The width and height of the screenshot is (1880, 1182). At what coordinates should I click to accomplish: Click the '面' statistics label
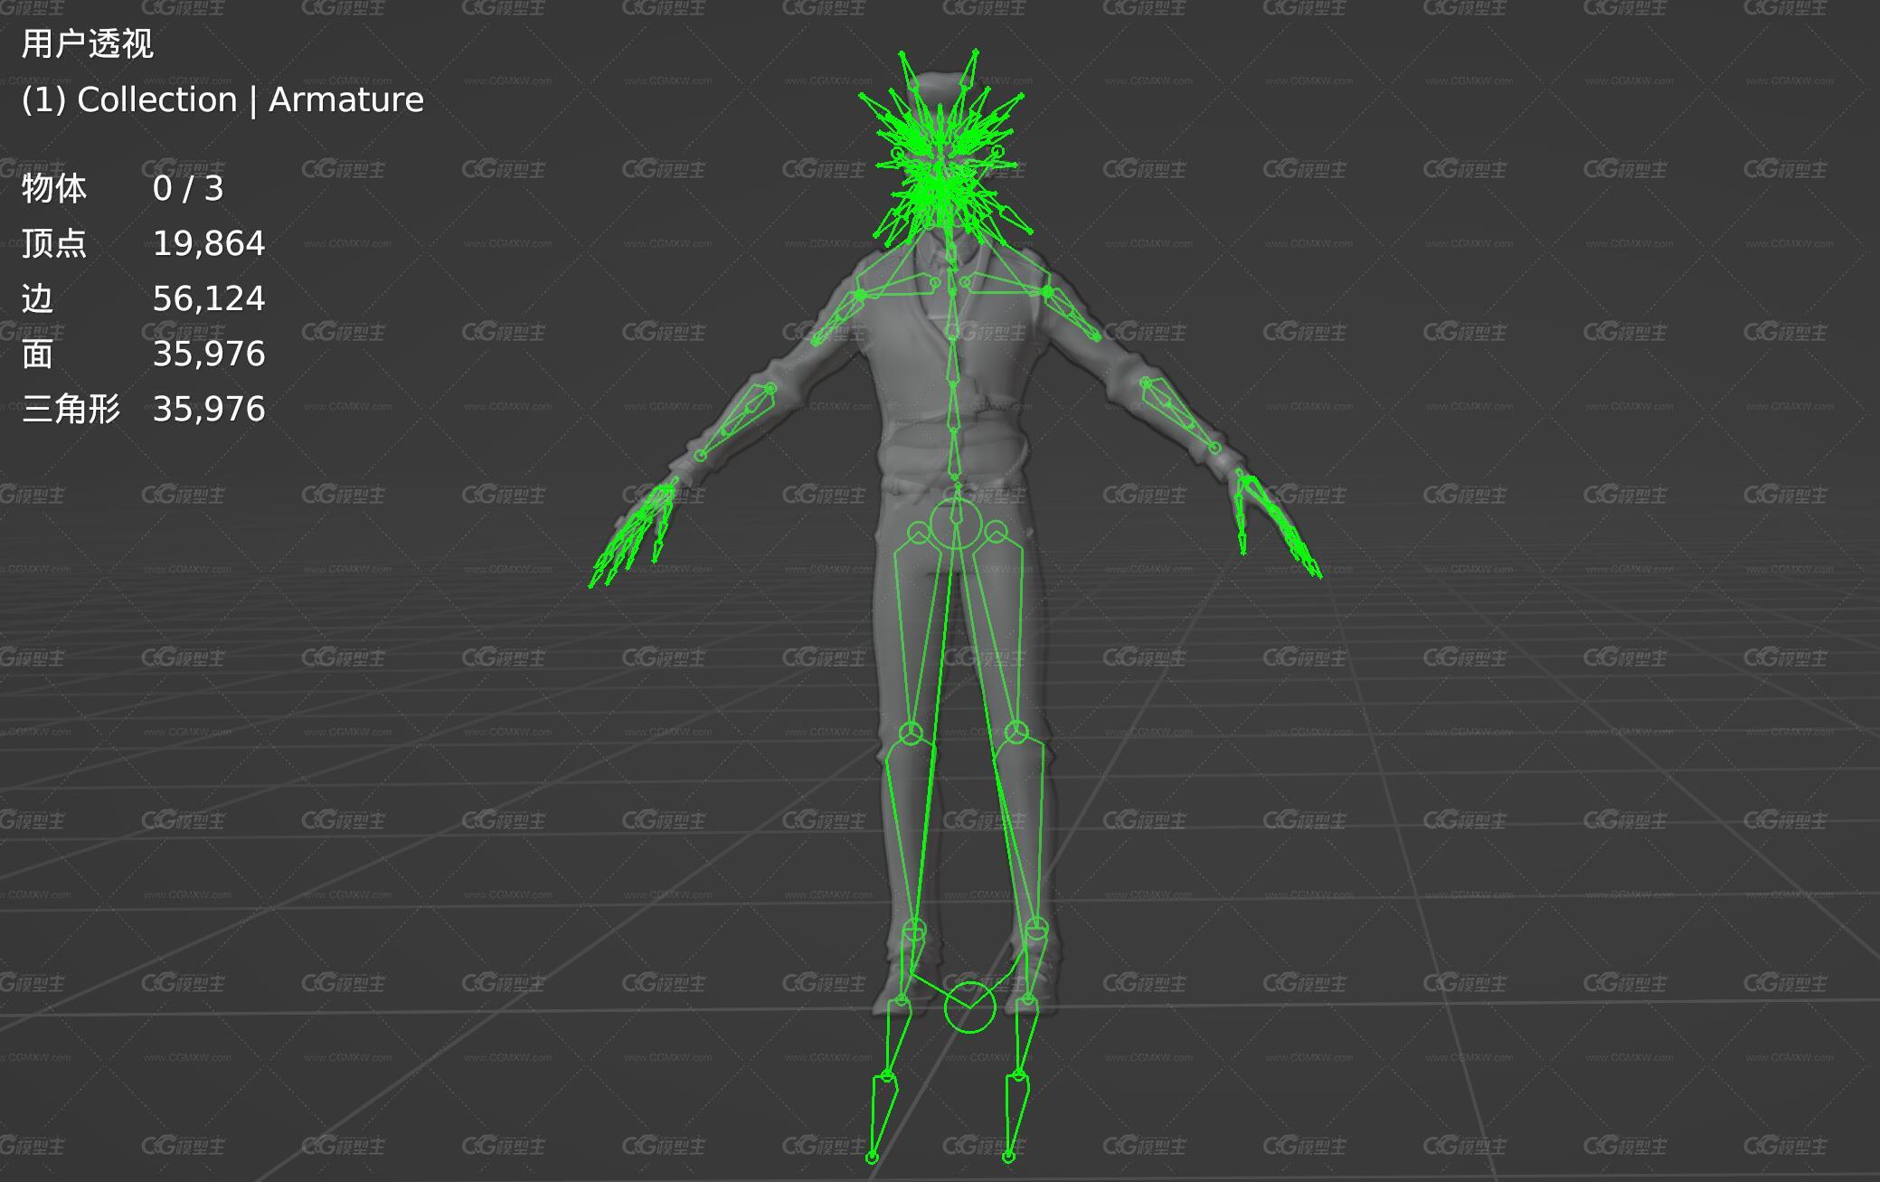(x=37, y=354)
